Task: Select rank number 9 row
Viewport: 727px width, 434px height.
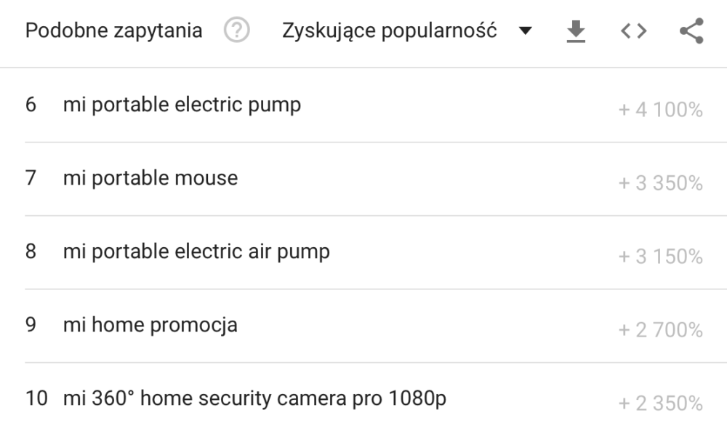Action: (x=363, y=326)
